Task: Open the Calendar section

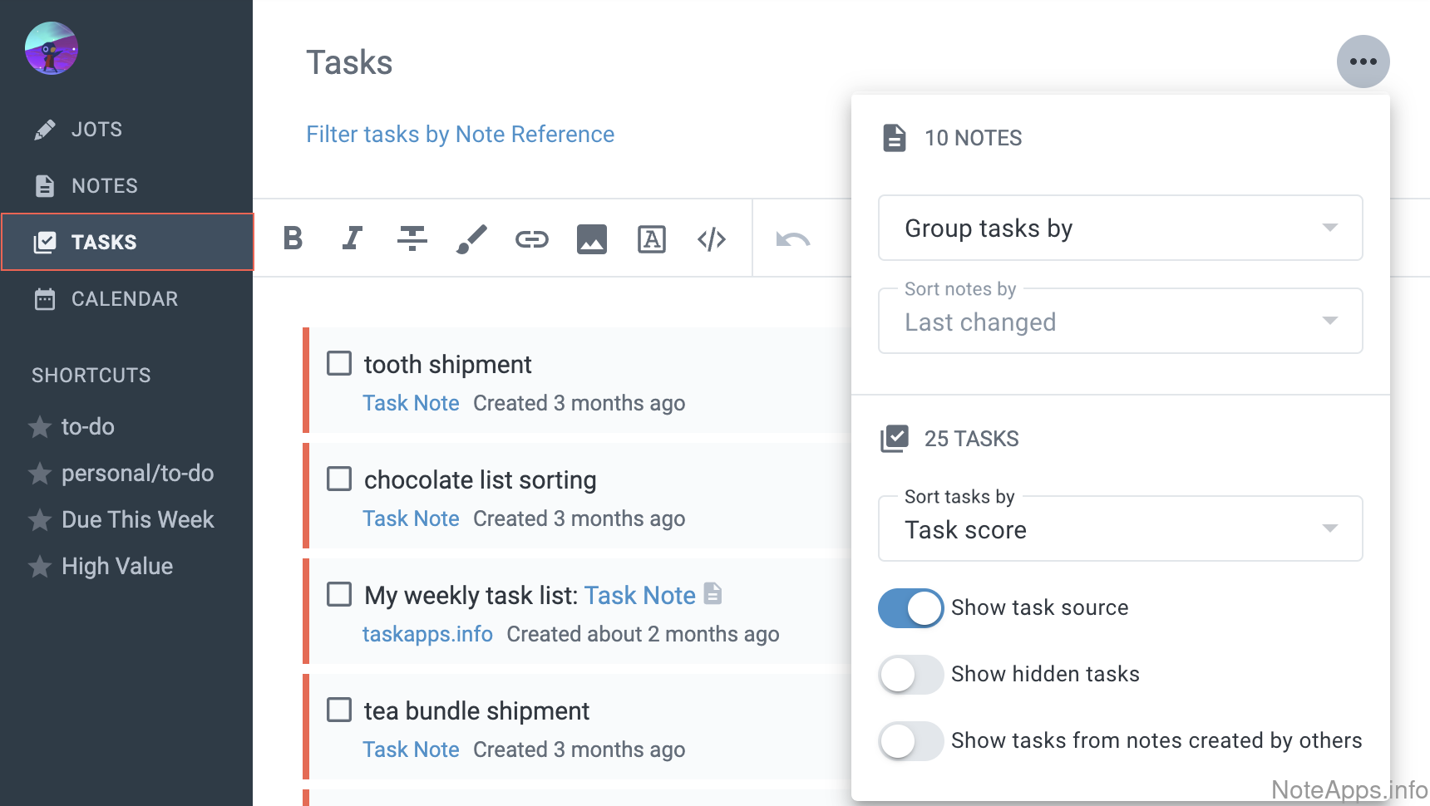Action: (124, 299)
